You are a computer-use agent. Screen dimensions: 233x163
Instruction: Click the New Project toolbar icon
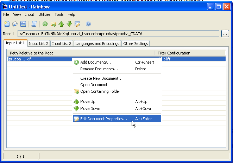click(x=7, y=24)
